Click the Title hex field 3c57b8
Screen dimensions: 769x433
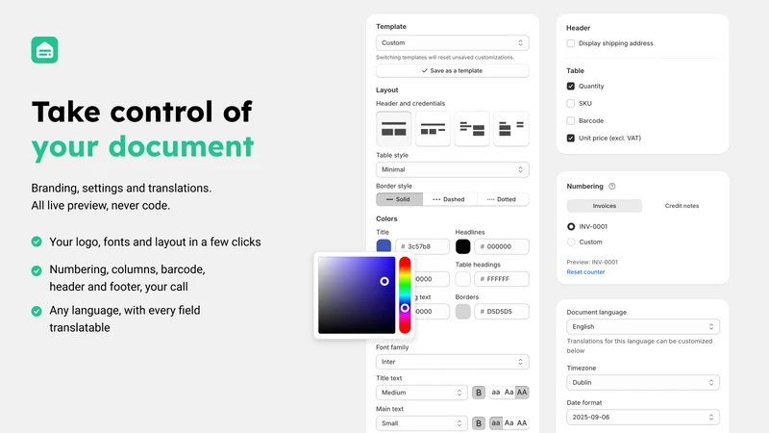pyautogui.click(x=422, y=246)
